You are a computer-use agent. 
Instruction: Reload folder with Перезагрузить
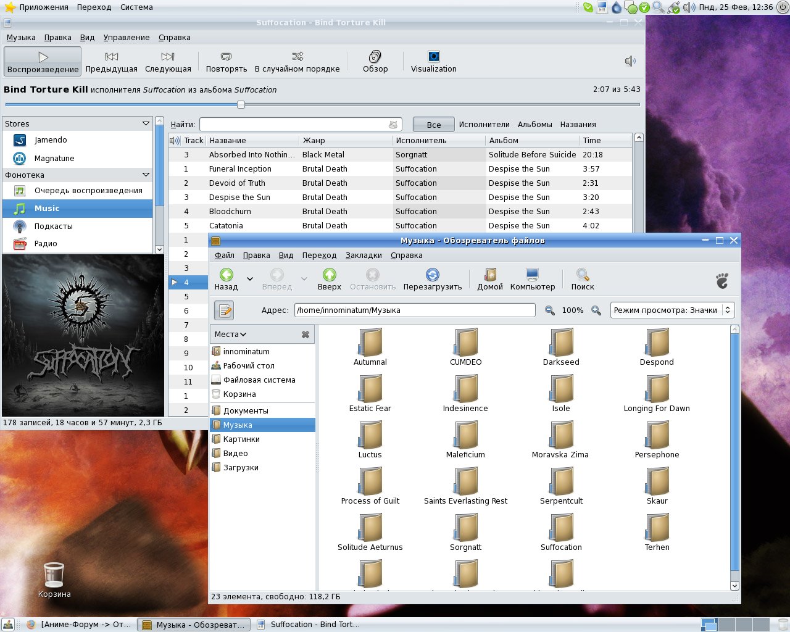tap(433, 279)
